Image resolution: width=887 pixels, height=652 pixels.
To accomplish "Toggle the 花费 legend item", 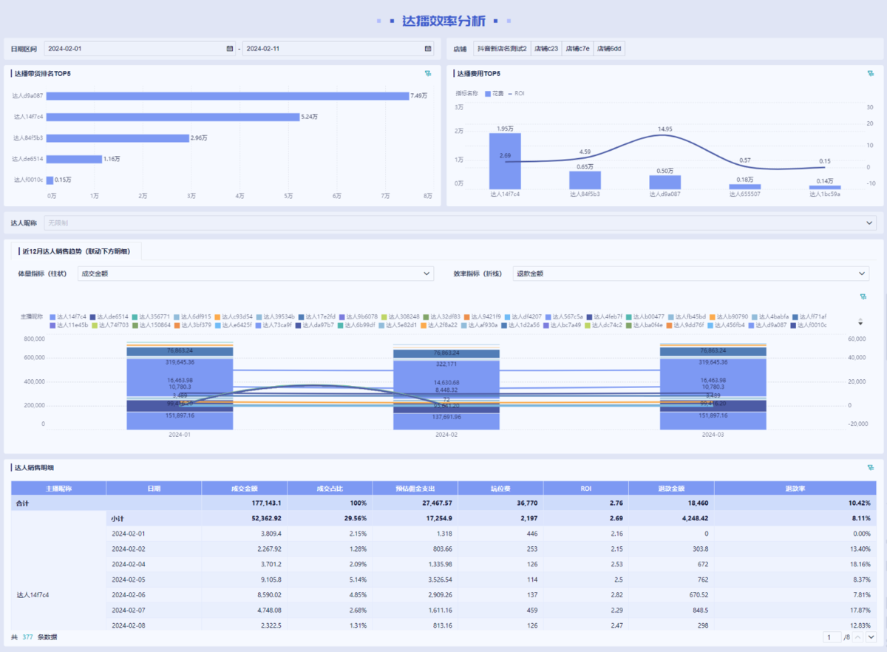I will click(493, 94).
